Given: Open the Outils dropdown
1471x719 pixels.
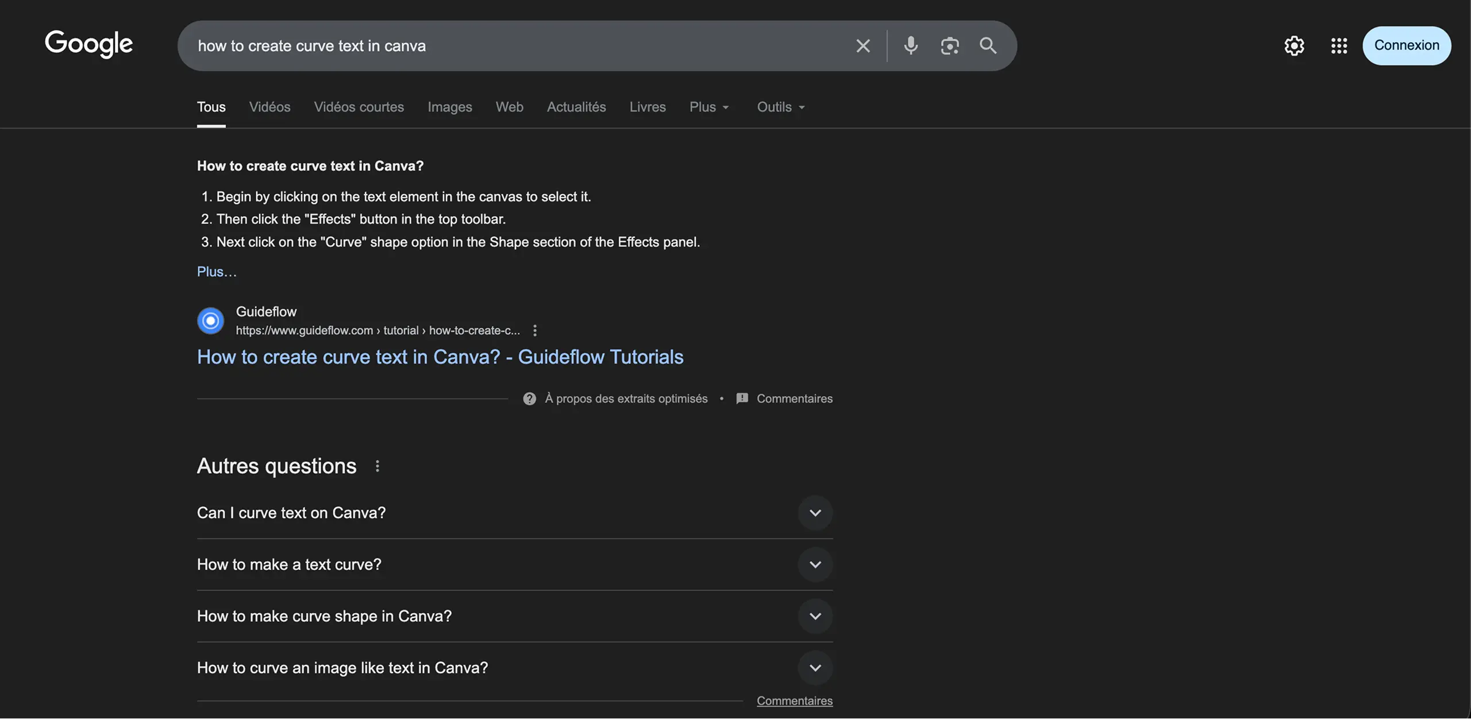Looking at the screenshot, I should click(x=779, y=107).
